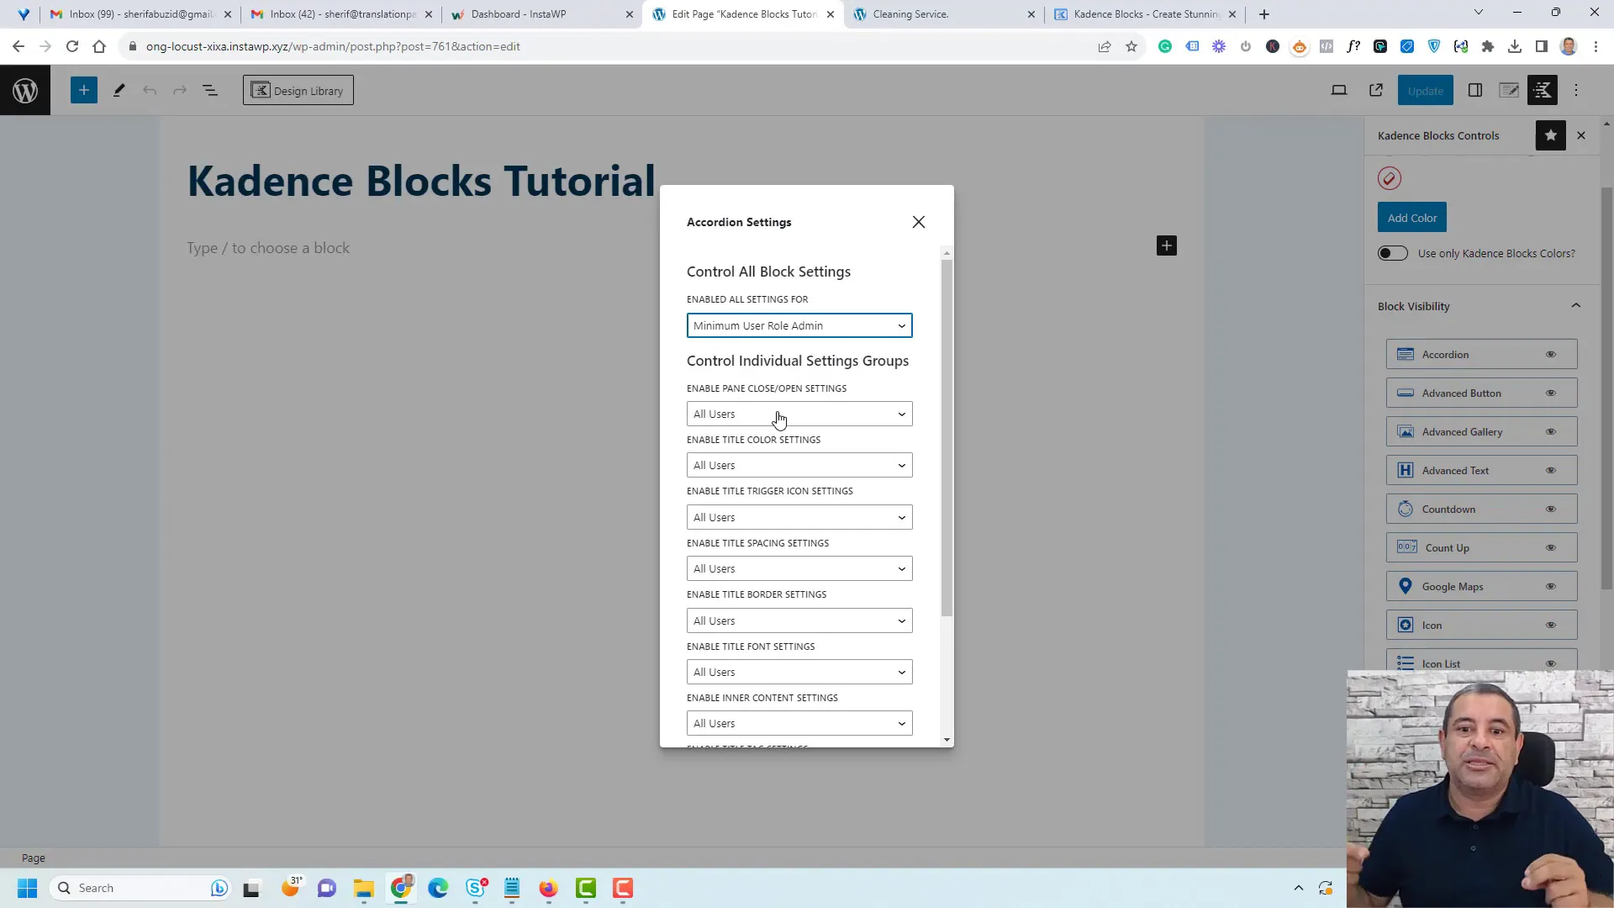Toggle Use only Kadence Blocks Colors
The width and height of the screenshot is (1614, 908).
tap(1393, 253)
